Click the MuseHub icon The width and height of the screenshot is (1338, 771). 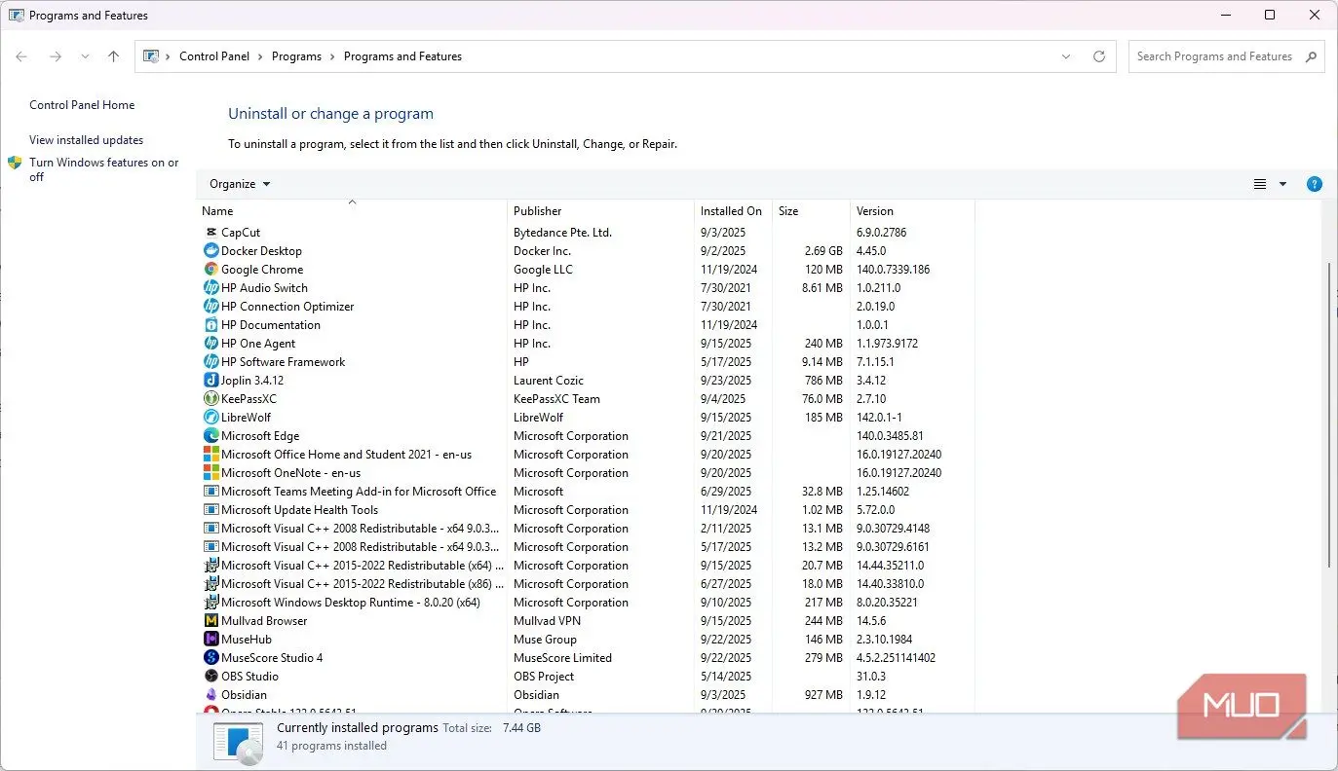[211, 640]
